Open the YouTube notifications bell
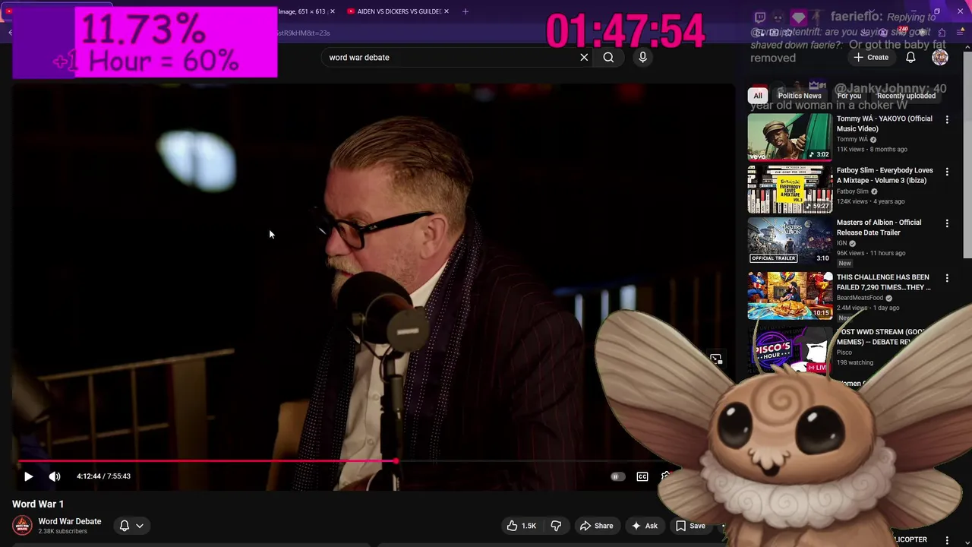 coord(910,57)
